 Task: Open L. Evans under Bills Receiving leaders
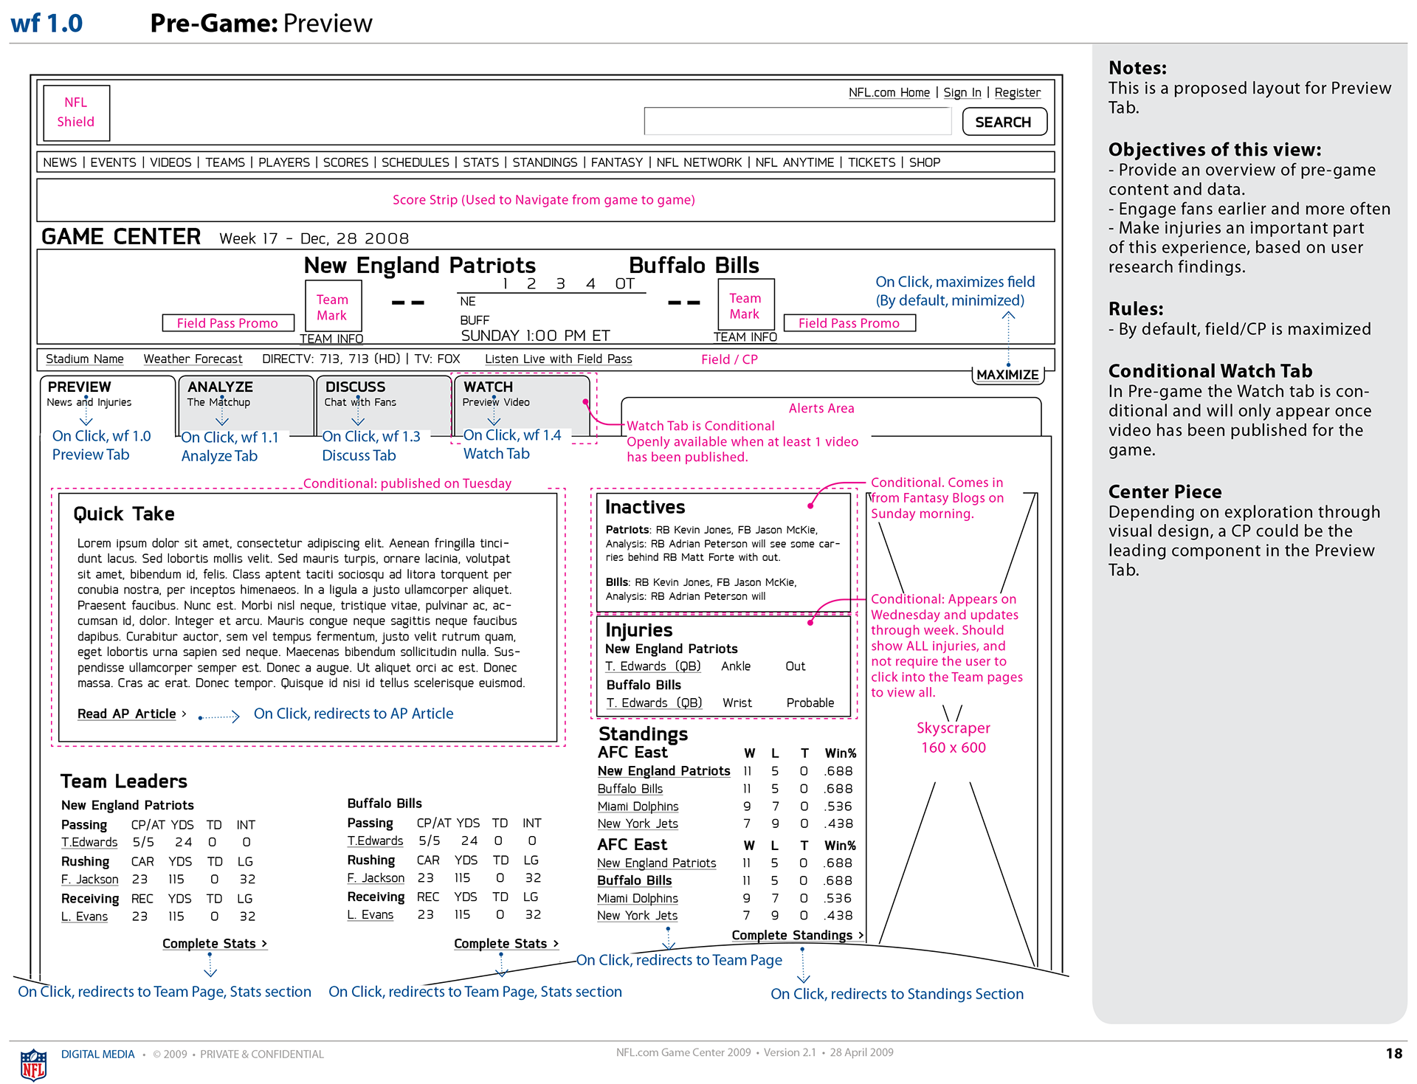pos(370,915)
